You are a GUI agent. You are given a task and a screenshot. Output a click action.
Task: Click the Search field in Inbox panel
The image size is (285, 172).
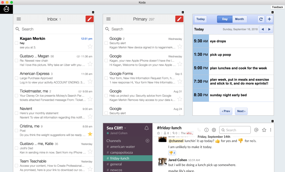(54, 29)
